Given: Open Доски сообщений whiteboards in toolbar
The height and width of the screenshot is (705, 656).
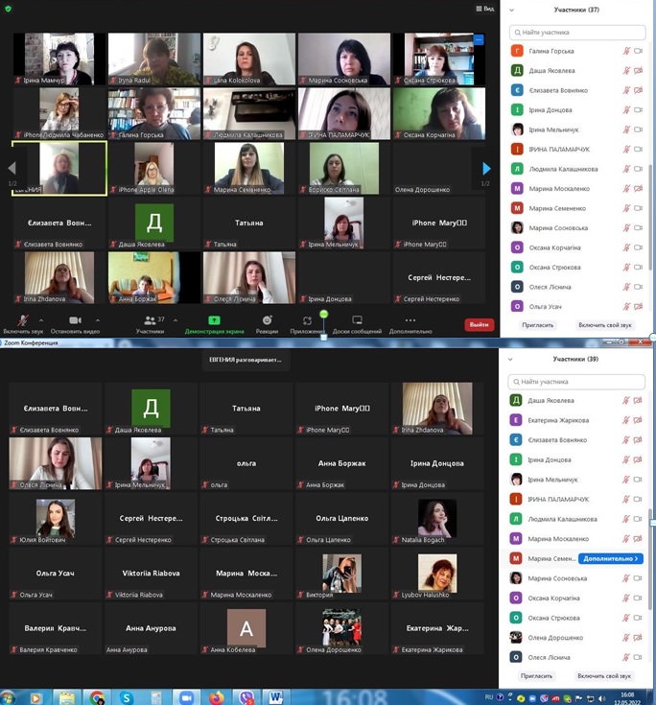Looking at the screenshot, I should [x=357, y=320].
